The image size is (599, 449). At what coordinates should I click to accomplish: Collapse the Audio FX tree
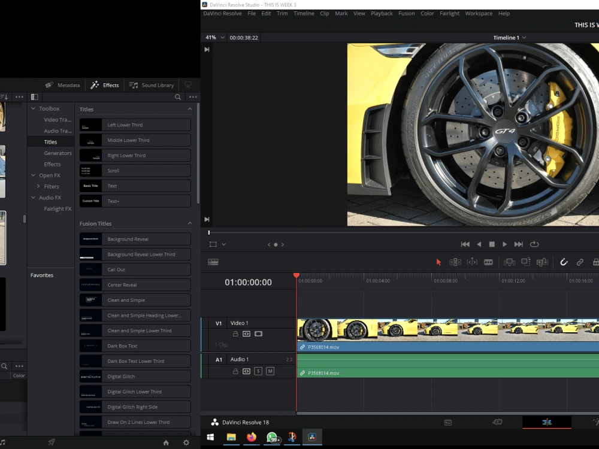click(33, 198)
